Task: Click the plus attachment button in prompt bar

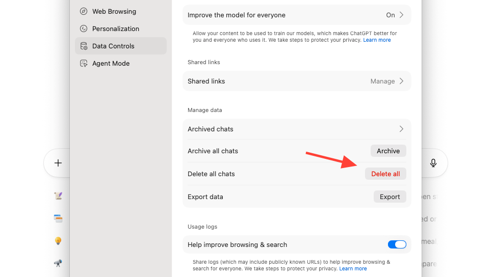Action: 58,163
